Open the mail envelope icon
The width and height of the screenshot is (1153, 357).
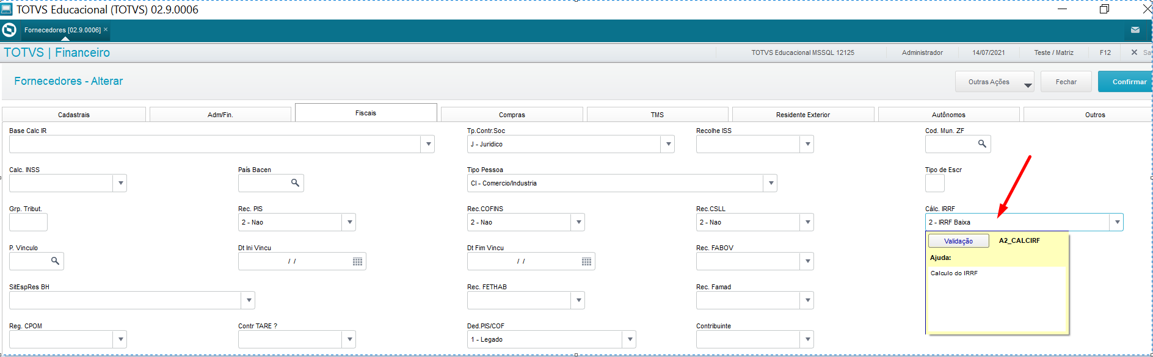(1135, 30)
